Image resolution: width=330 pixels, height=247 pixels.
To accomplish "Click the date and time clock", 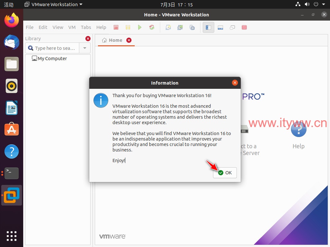I will 176,5.
